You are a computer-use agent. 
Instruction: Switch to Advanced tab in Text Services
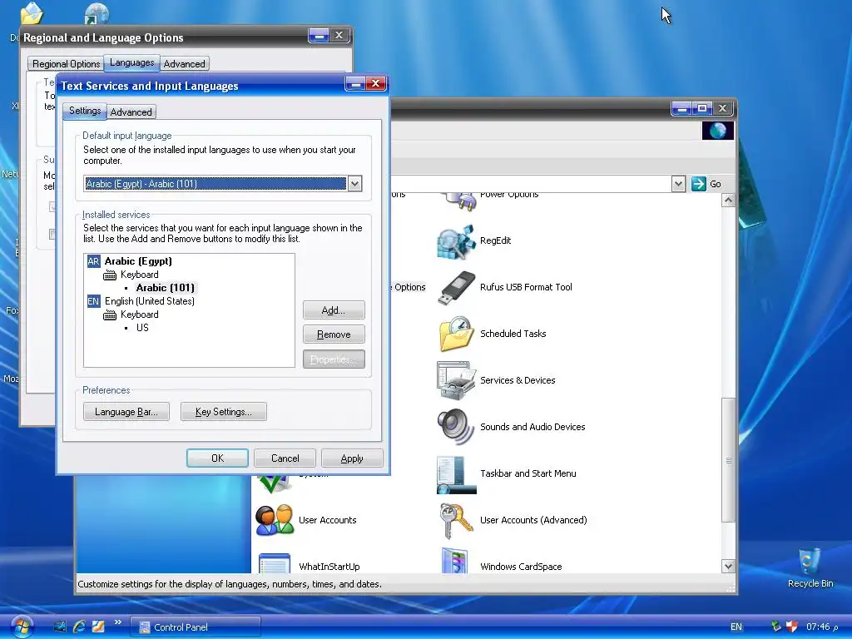[x=131, y=112]
